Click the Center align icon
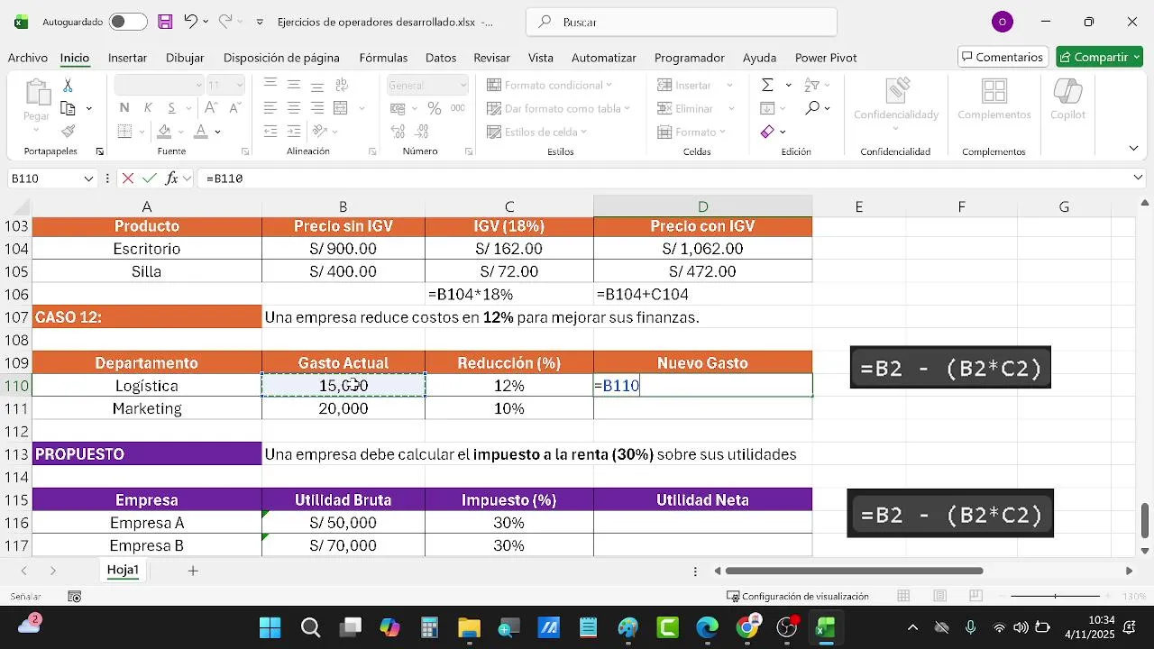Viewport: 1154px width, 649px height. (x=294, y=108)
